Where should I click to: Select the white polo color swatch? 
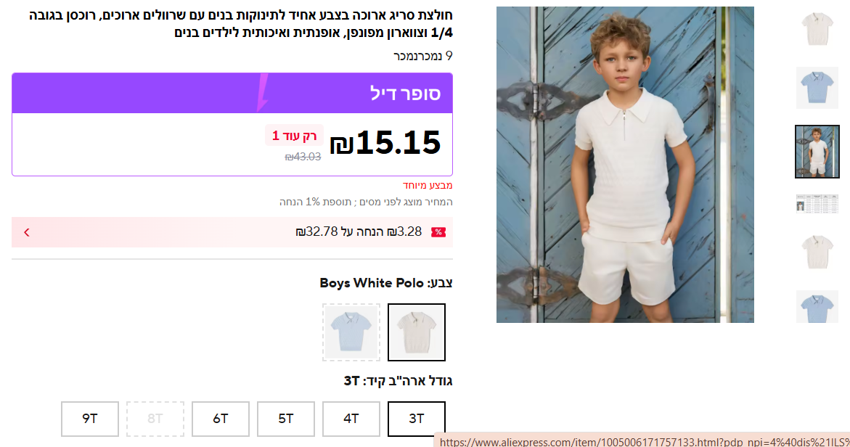417,332
